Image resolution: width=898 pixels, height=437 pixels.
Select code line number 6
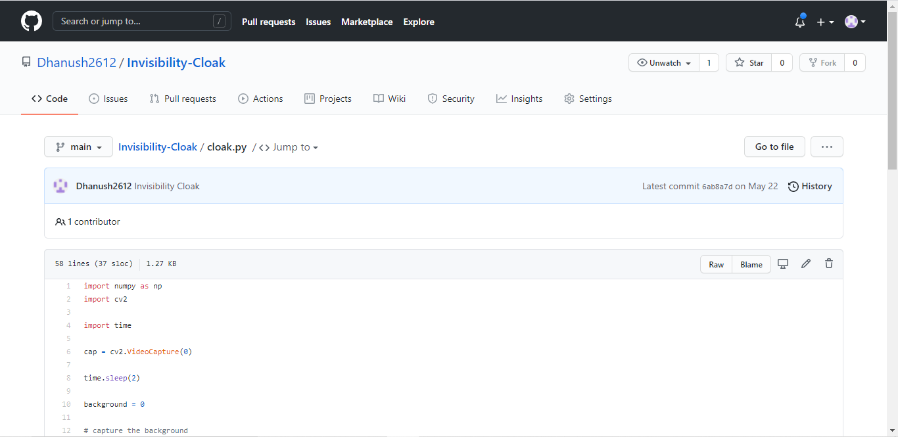point(68,352)
